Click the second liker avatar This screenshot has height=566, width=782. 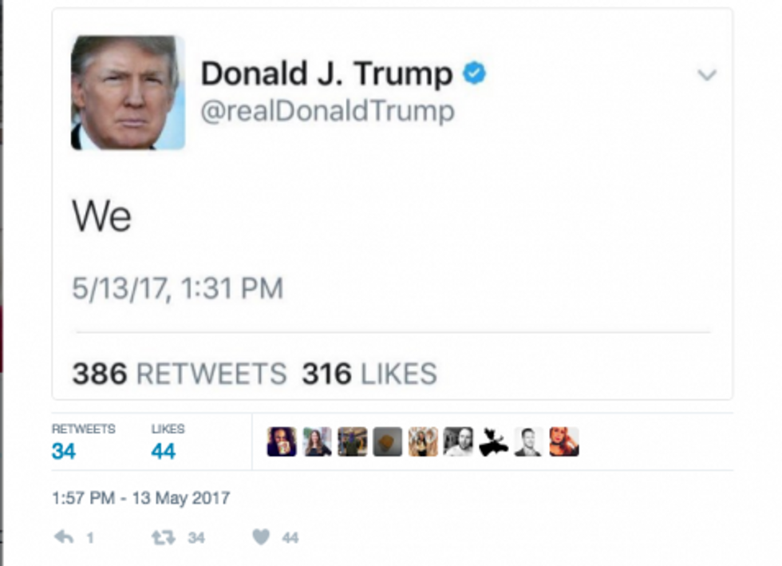point(318,441)
